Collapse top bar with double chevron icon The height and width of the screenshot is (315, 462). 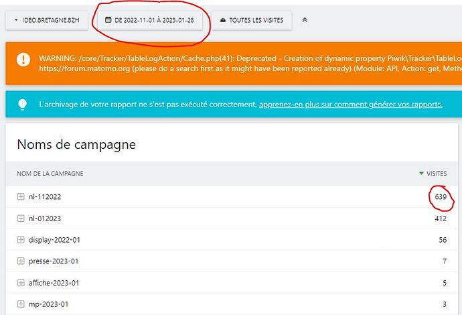(305, 20)
